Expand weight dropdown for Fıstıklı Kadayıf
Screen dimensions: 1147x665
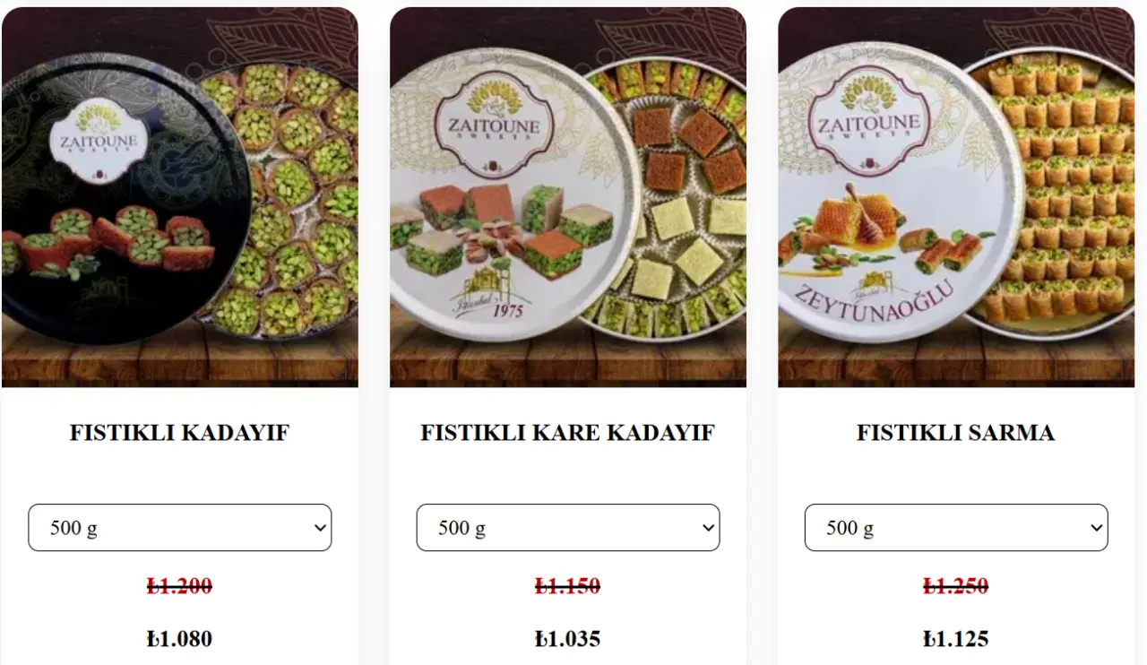point(180,528)
